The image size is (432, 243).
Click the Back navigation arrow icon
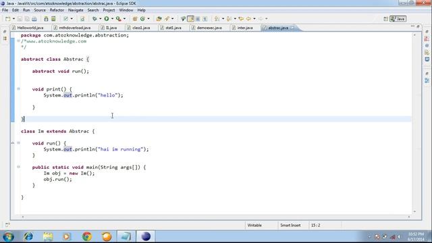[248, 19]
